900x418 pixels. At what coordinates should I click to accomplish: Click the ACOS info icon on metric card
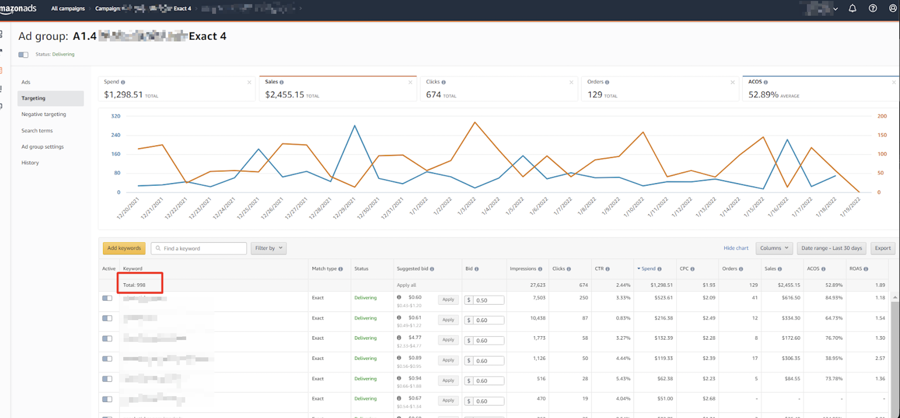pos(766,82)
